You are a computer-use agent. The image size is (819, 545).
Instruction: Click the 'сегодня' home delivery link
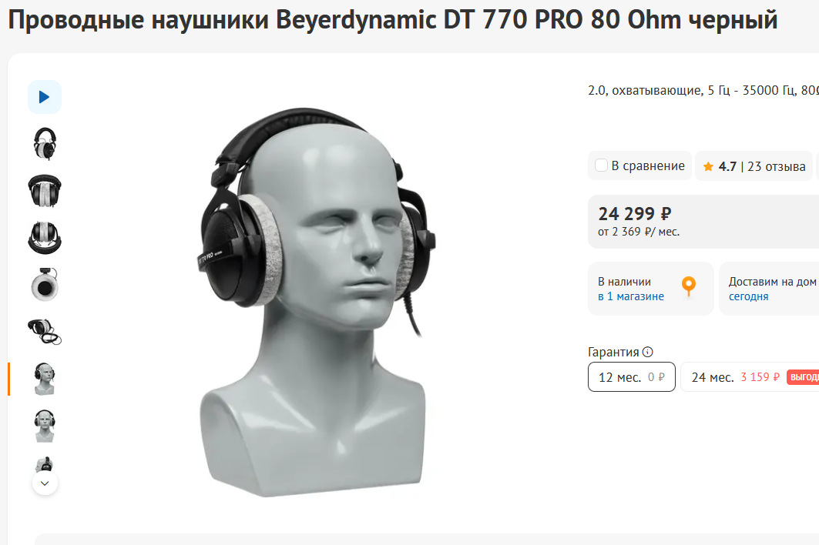748,296
